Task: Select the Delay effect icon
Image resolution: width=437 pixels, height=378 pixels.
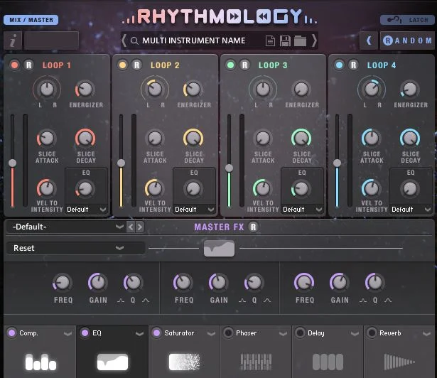Action: 328,362
